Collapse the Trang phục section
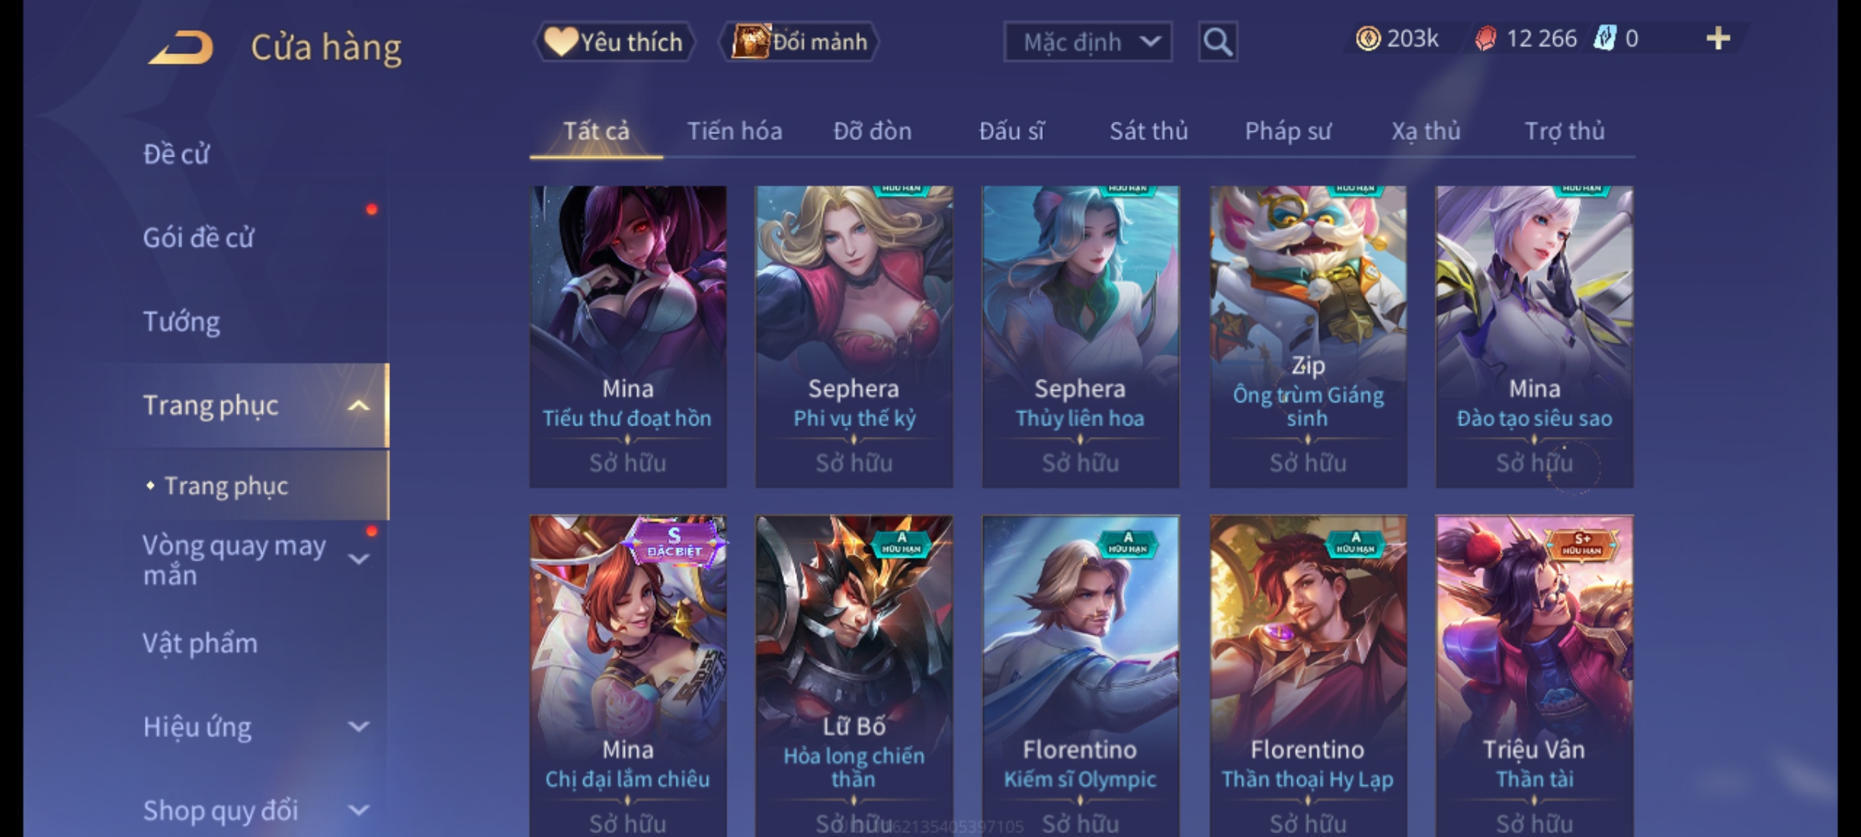 tap(359, 405)
